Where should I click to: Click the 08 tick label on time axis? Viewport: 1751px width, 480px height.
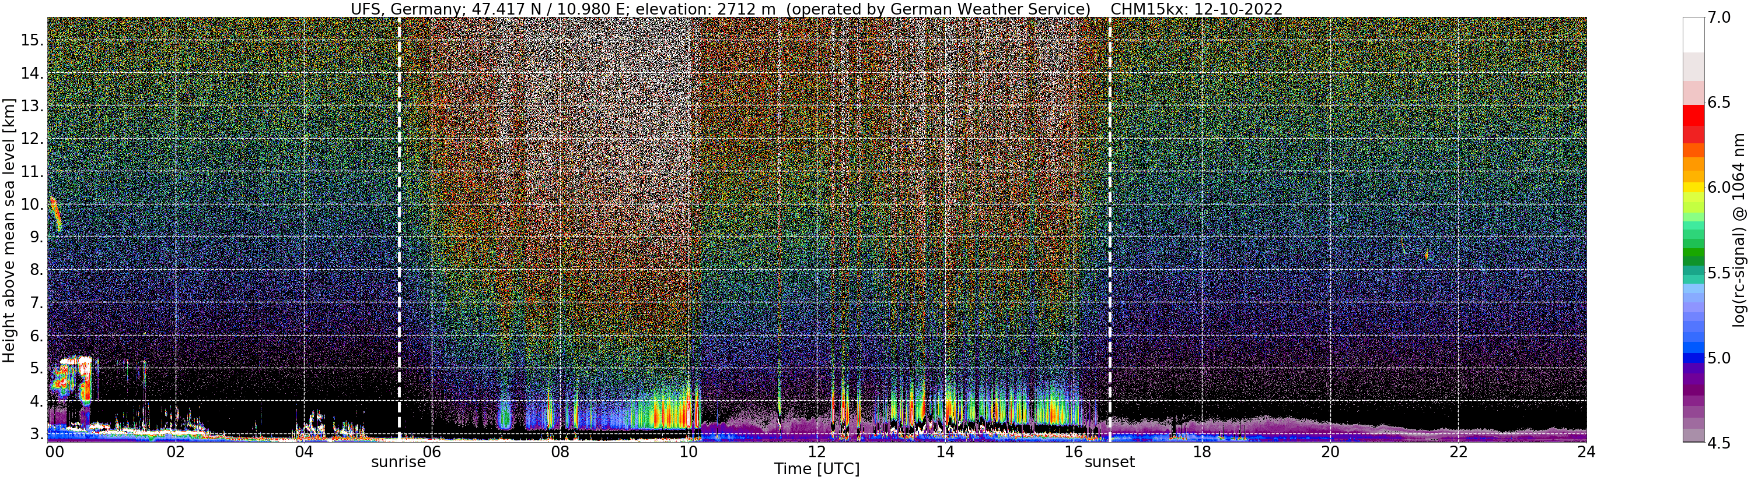point(560,451)
